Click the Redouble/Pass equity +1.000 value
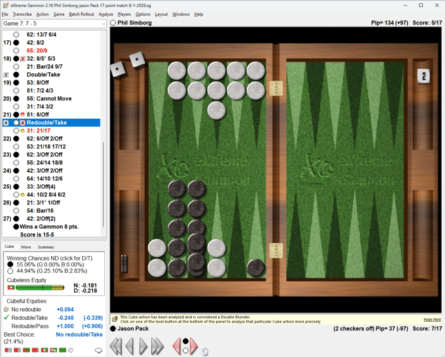Viewport: 445px width, 357px height. click(x=65, y=326)
